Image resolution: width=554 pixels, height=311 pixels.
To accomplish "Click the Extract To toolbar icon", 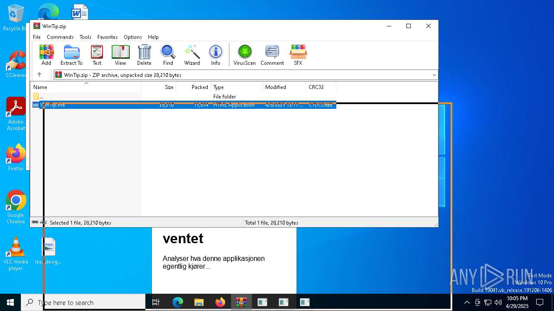I will click(71, 55).
